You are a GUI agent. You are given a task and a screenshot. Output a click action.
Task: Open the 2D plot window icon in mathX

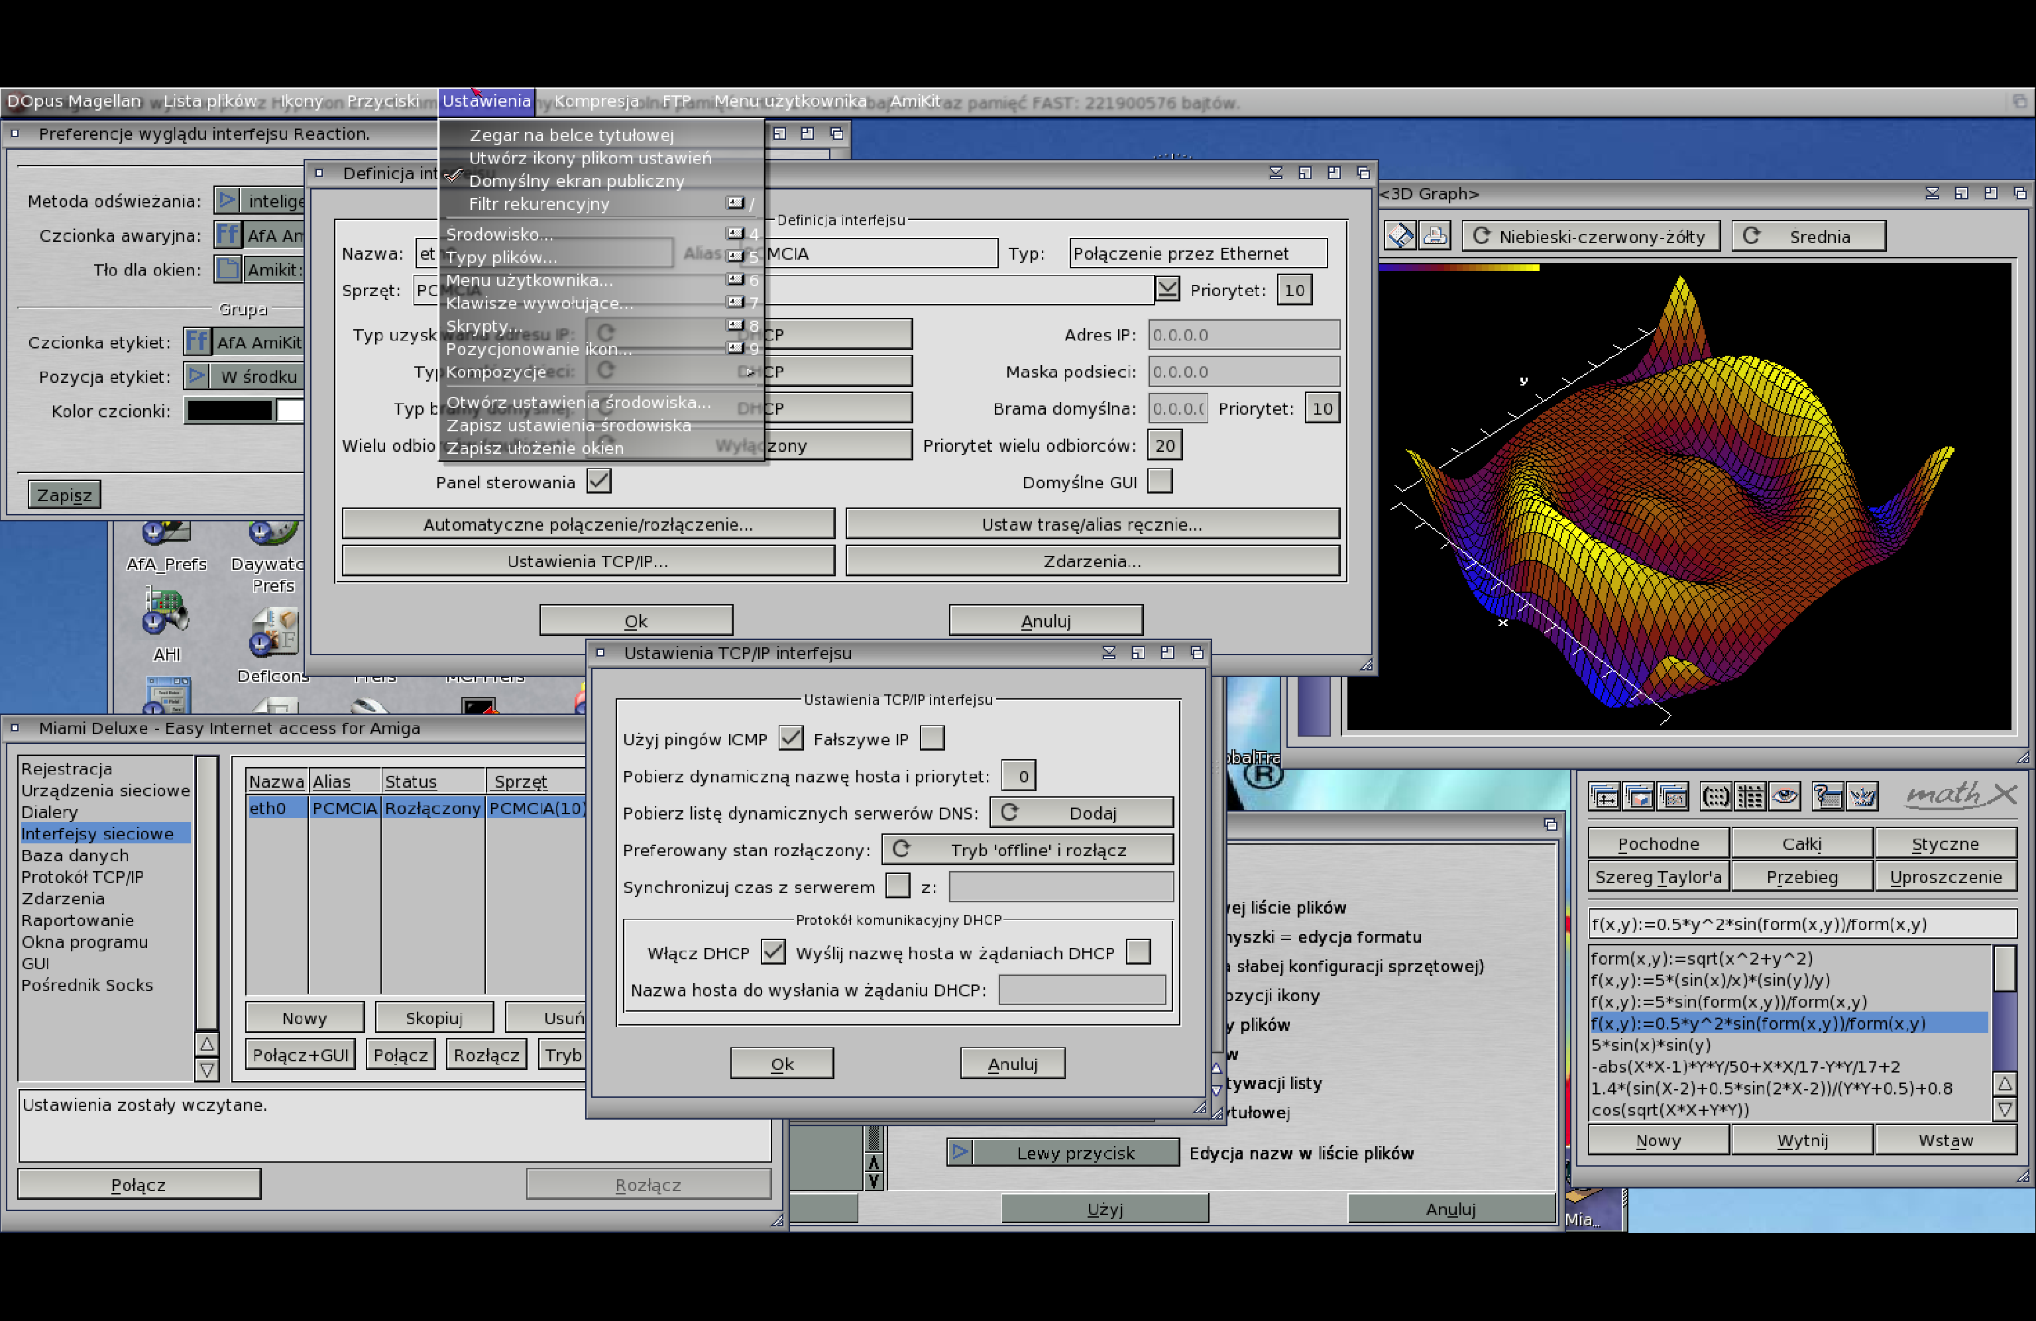[1603, 796]
